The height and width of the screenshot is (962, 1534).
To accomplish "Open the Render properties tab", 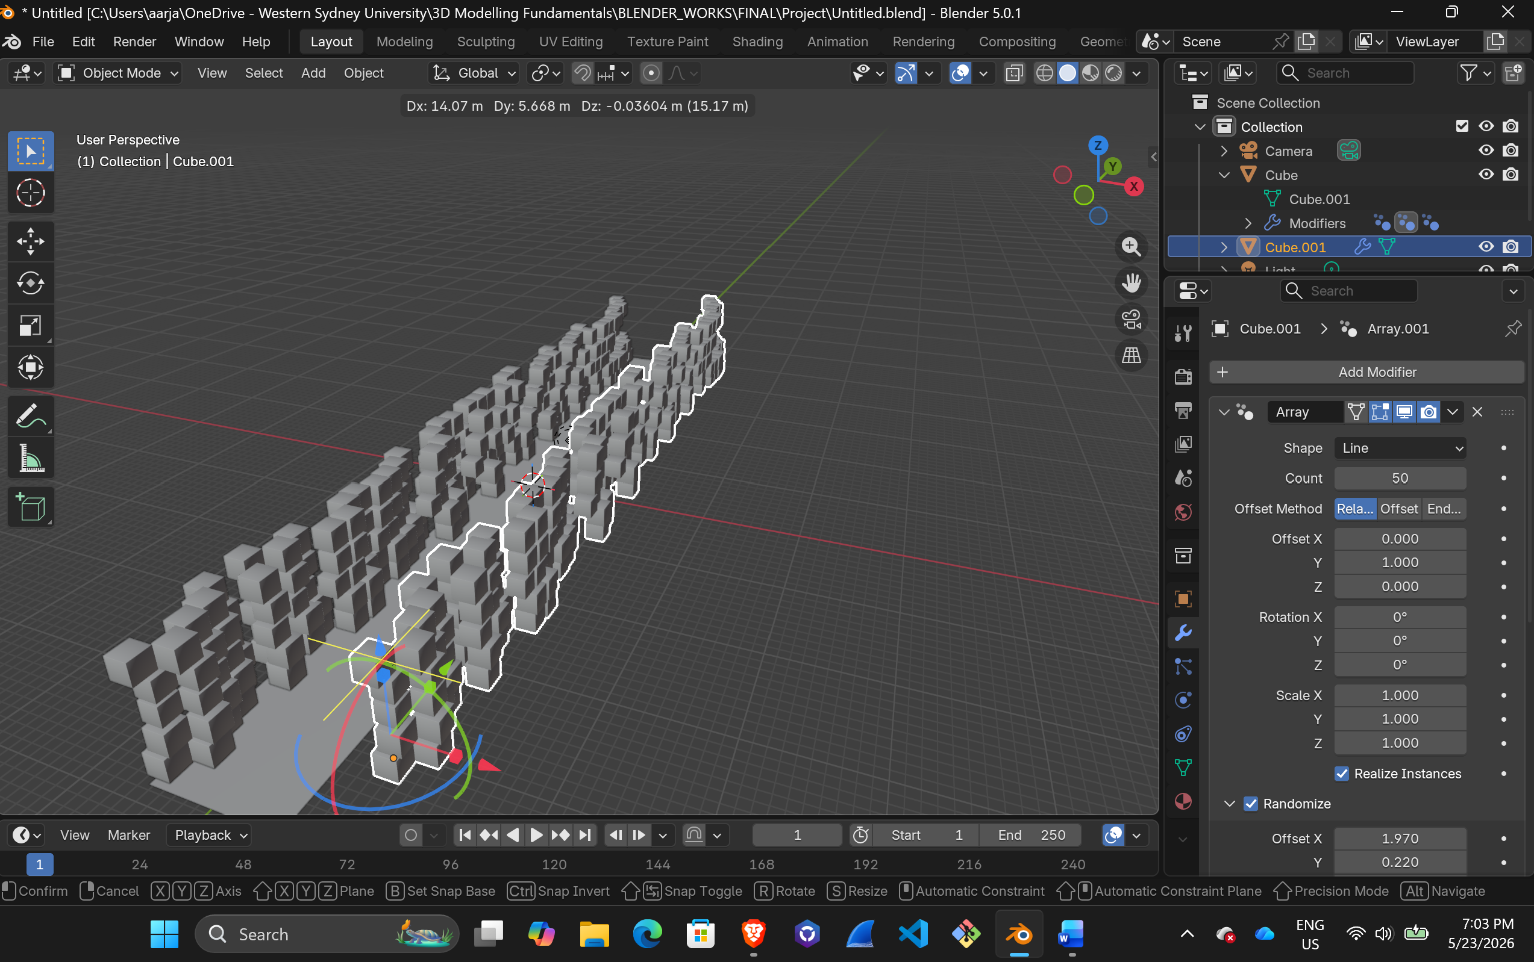I will 1183,377.
